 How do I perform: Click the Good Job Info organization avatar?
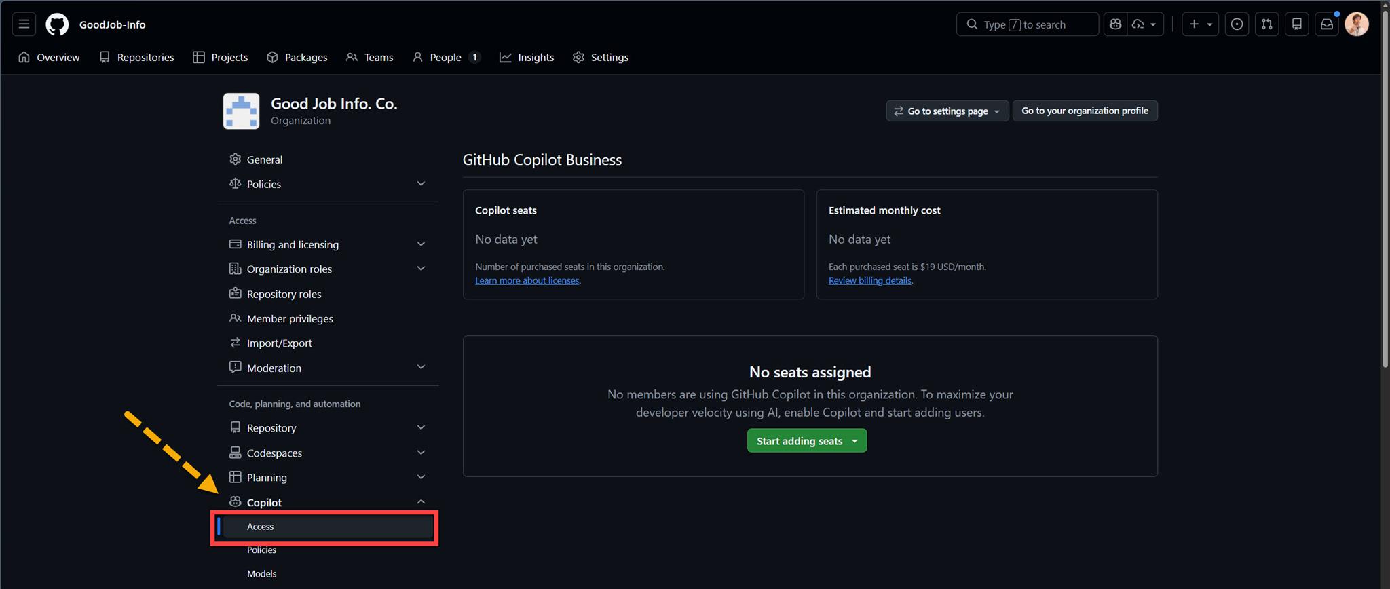tap(241, 111)
